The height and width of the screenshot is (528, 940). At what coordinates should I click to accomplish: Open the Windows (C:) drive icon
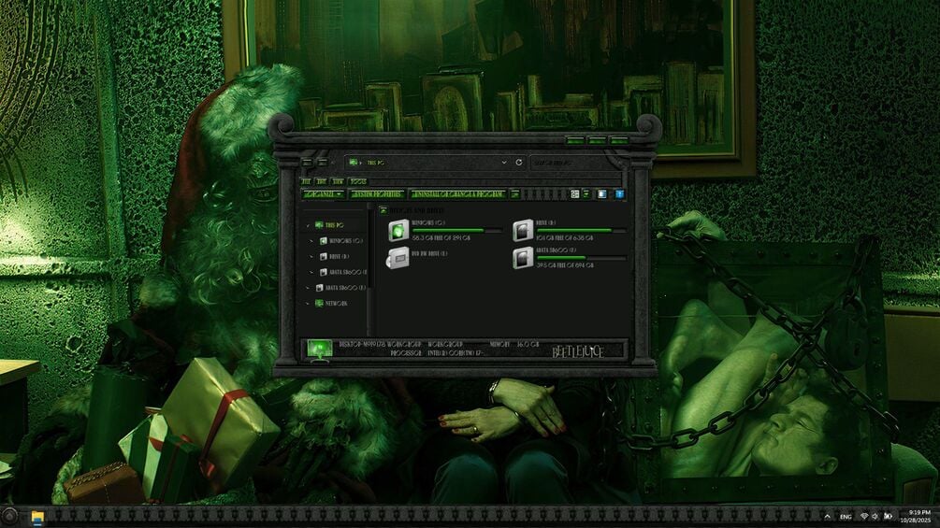[398, 231]
